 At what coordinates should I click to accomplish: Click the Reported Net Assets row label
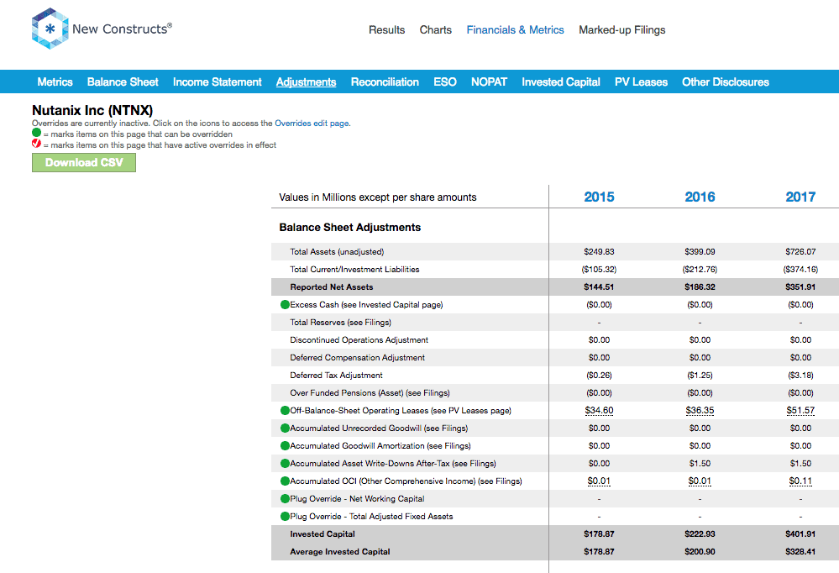[332, 287]
